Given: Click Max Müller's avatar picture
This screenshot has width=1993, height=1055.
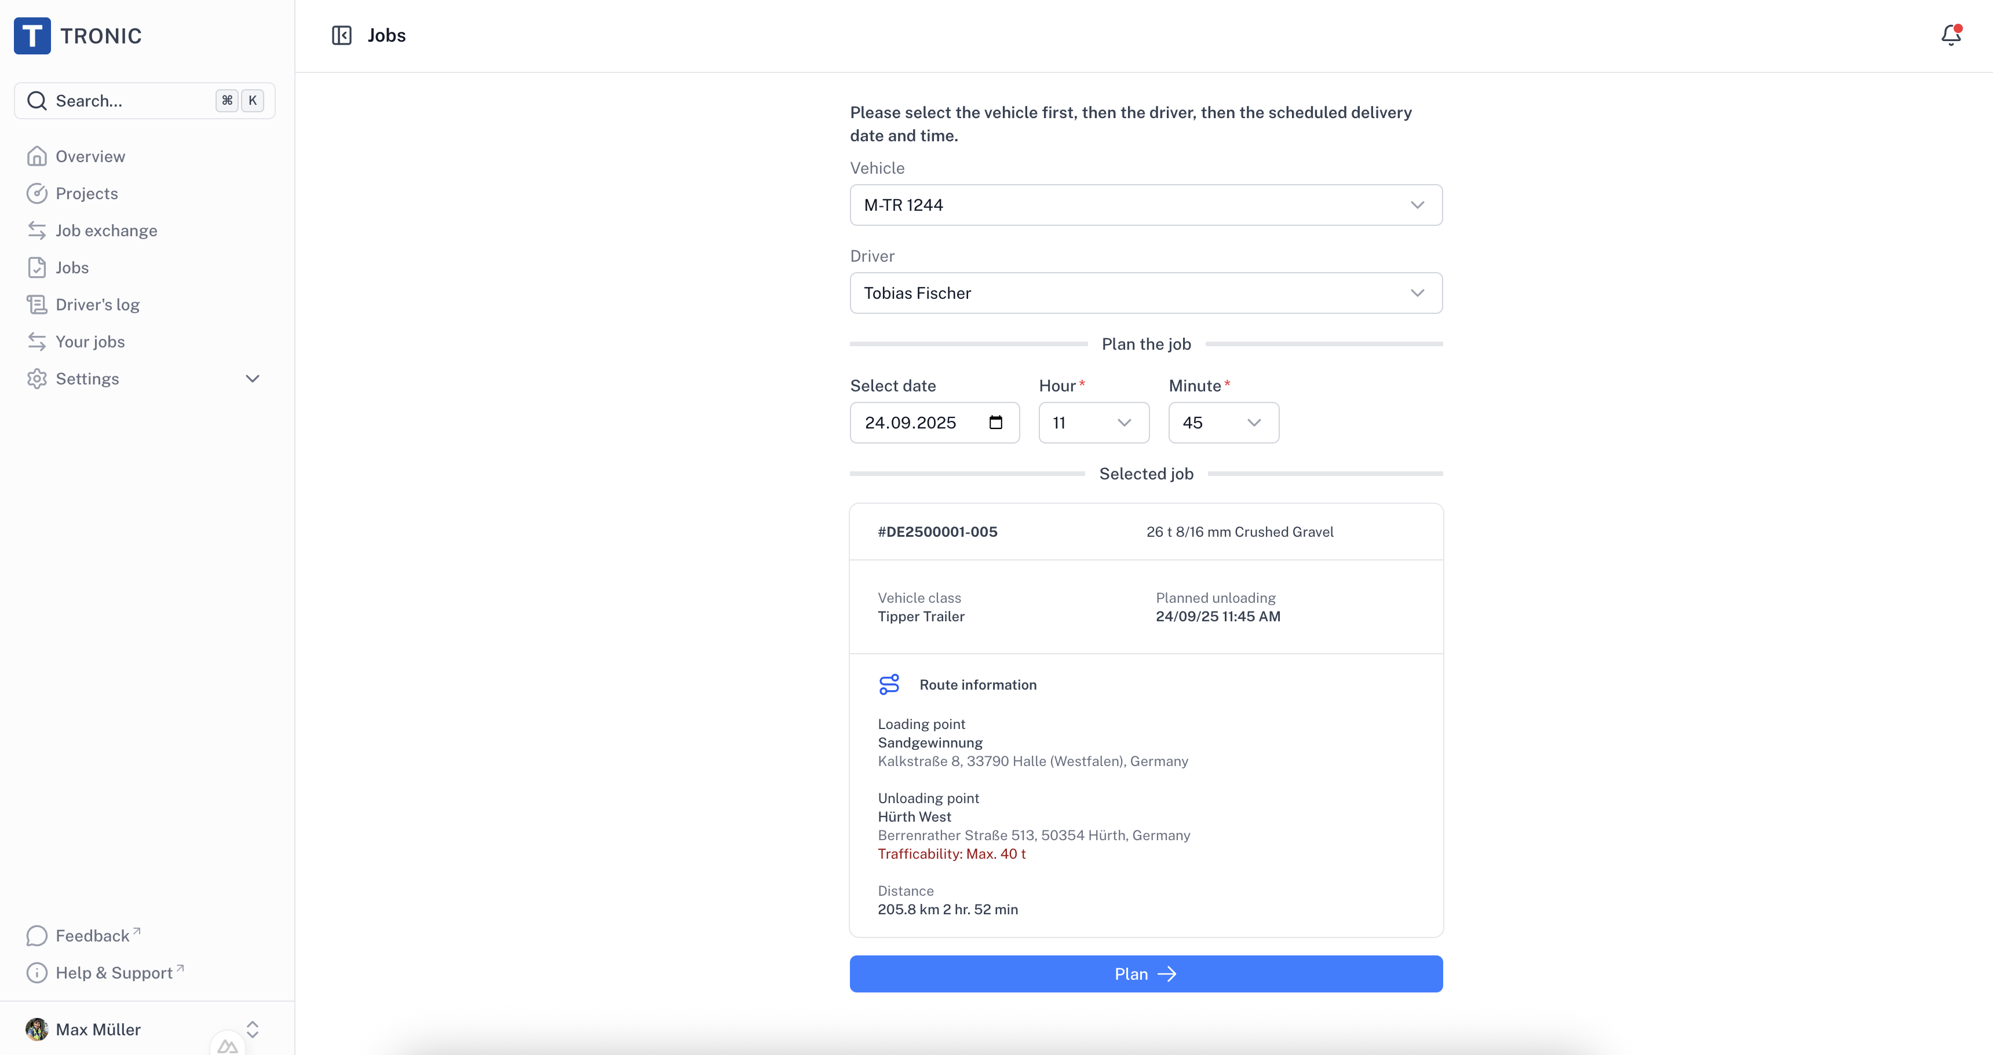Looking at the screenshot, I should point(36,1029).
